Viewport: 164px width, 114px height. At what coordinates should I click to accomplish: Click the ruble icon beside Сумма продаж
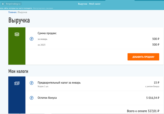click(31, 39)
